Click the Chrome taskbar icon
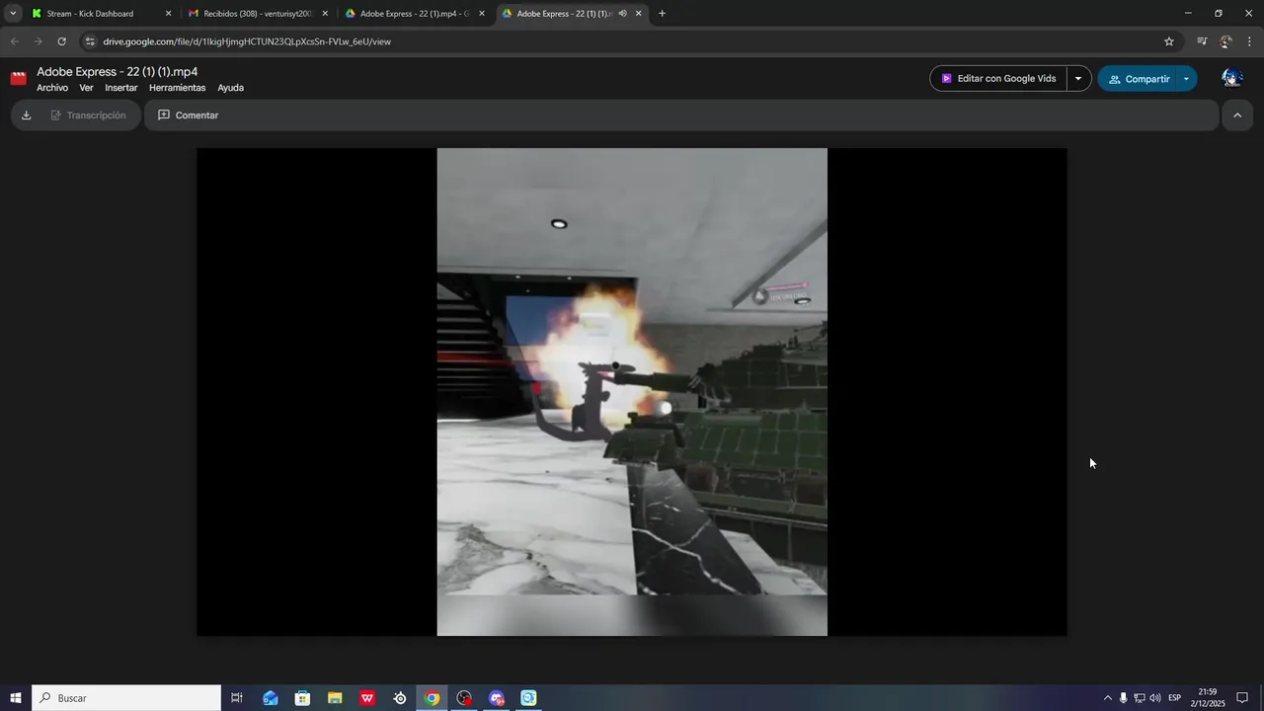The height and width of the screenshot is (711, 1264). pyautogui.click(x=432, y=698)
